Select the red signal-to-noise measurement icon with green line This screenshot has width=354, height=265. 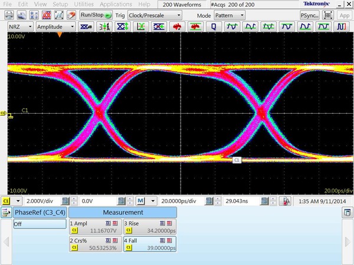195,26
